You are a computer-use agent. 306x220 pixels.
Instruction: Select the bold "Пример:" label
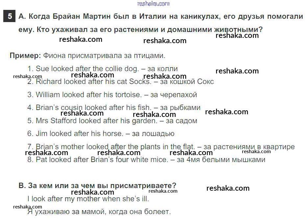coord(25,55)
